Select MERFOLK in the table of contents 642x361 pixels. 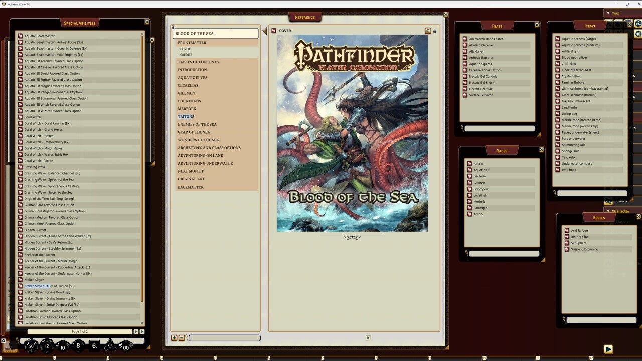pos(187,108)
